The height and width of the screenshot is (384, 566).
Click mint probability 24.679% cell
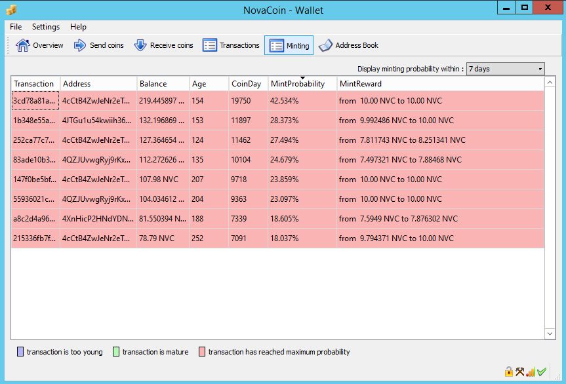(302, 160)
